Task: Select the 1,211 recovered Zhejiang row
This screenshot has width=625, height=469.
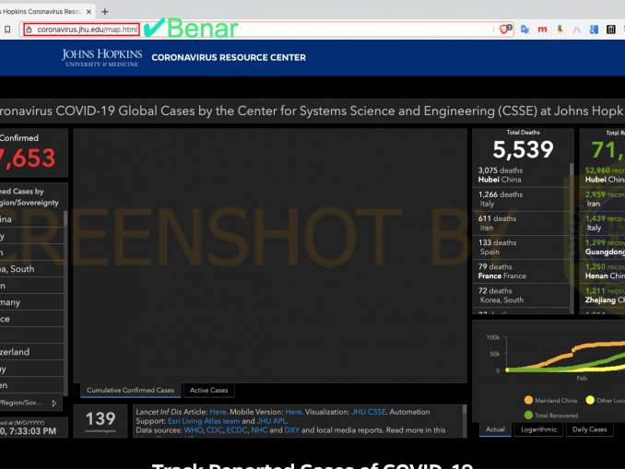Action: [603, 295]
